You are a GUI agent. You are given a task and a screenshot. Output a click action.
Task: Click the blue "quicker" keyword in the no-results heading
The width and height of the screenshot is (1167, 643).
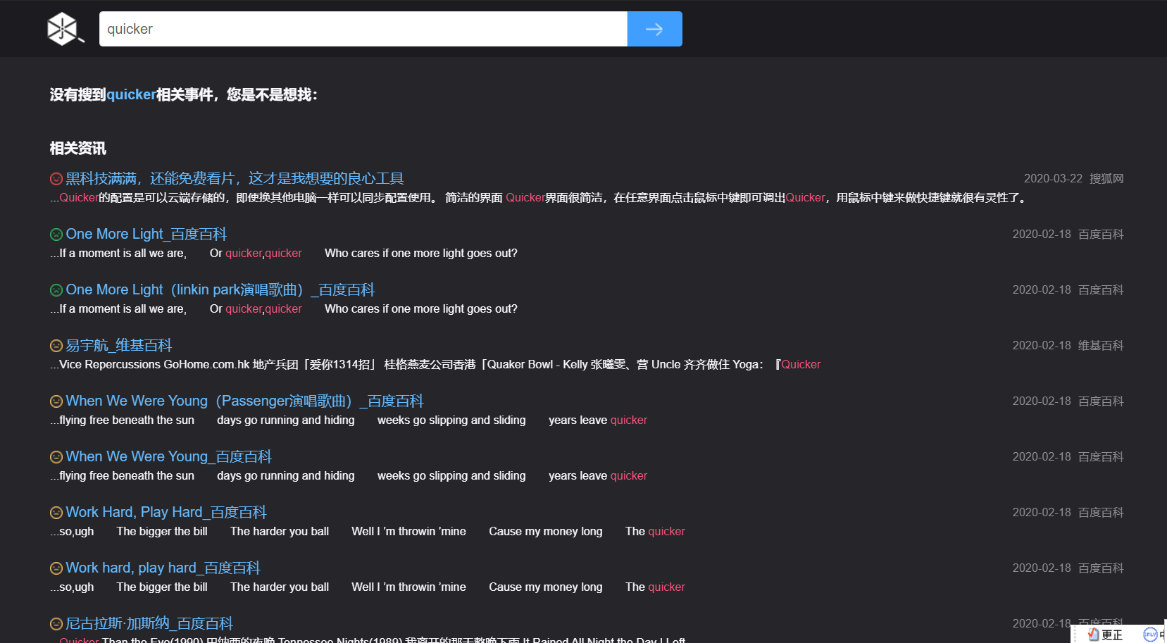tap(131, 95)
